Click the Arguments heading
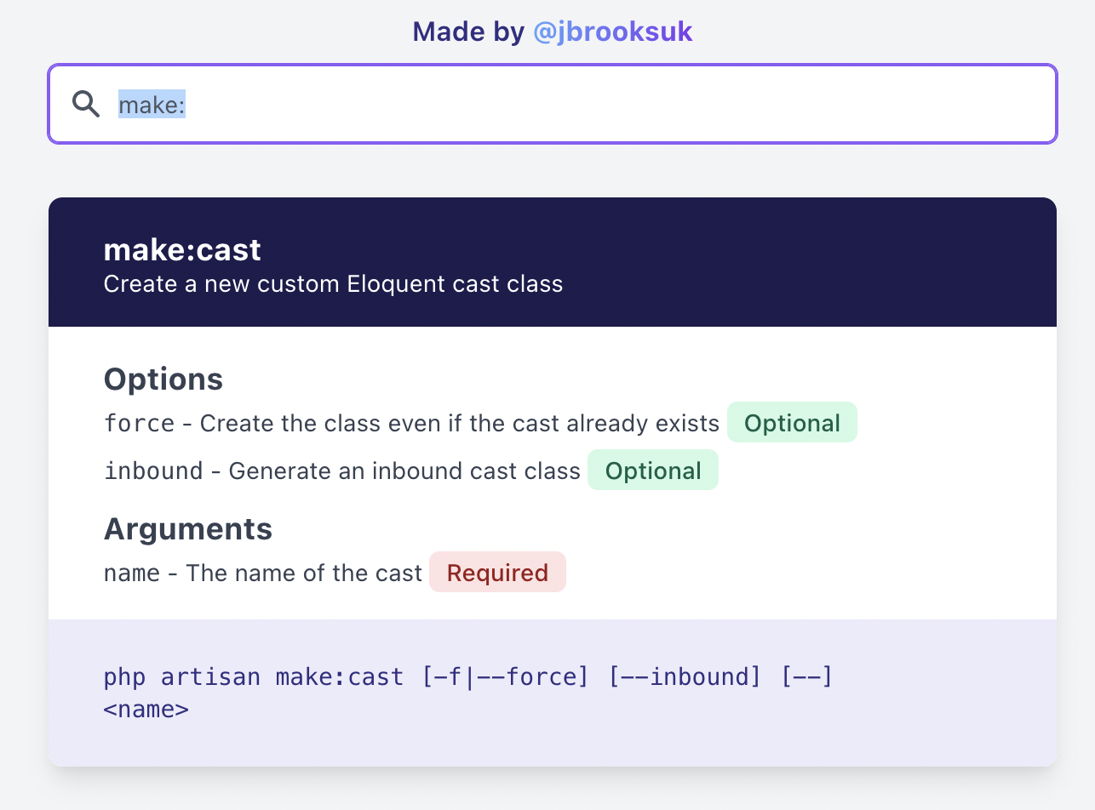This screenshot has height=810, width=1095. pyautogui.click(x=188, y=528)
